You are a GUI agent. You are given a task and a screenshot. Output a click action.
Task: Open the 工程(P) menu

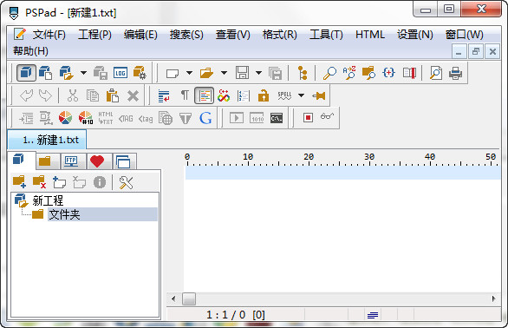[x=94, y=35]
